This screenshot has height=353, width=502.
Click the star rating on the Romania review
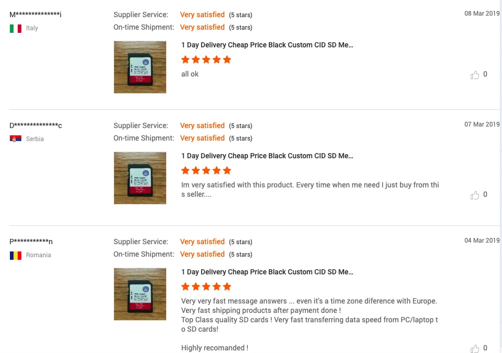206,286
